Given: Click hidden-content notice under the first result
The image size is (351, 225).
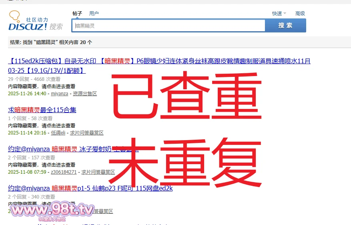Looking at the screenshot, I should [x=42, y=86].
